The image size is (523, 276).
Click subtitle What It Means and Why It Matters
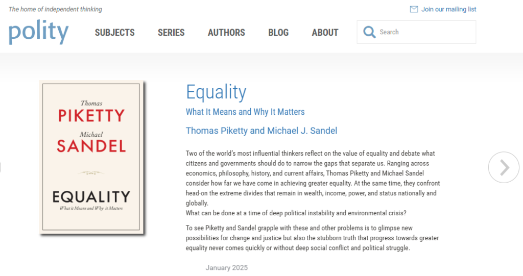[245, 112]
